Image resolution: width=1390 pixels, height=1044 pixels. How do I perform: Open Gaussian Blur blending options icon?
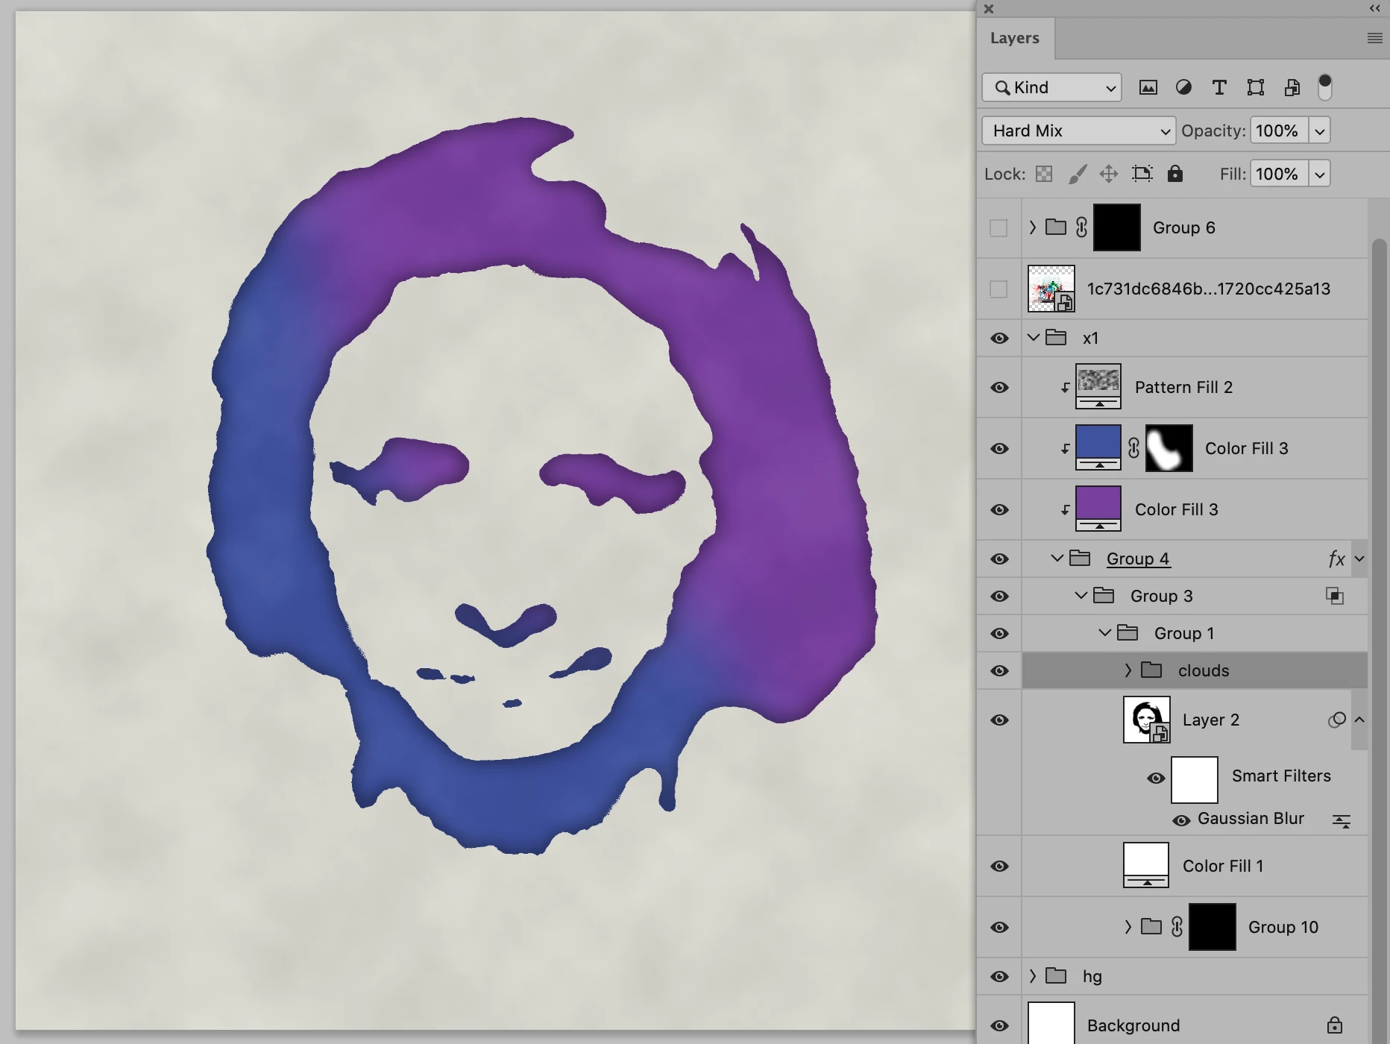(x=1342, y=821)
